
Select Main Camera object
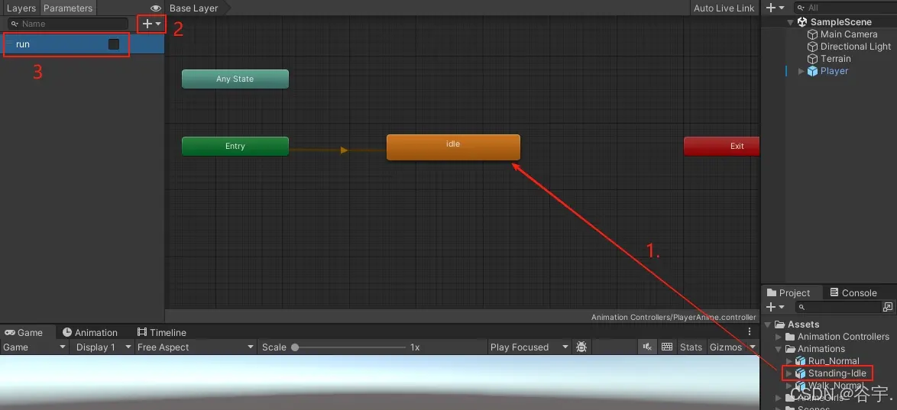pos(848,34)
